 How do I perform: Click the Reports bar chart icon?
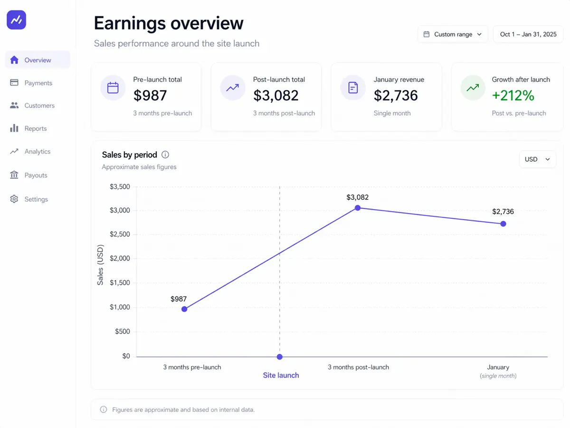click(x=14, y=128)
